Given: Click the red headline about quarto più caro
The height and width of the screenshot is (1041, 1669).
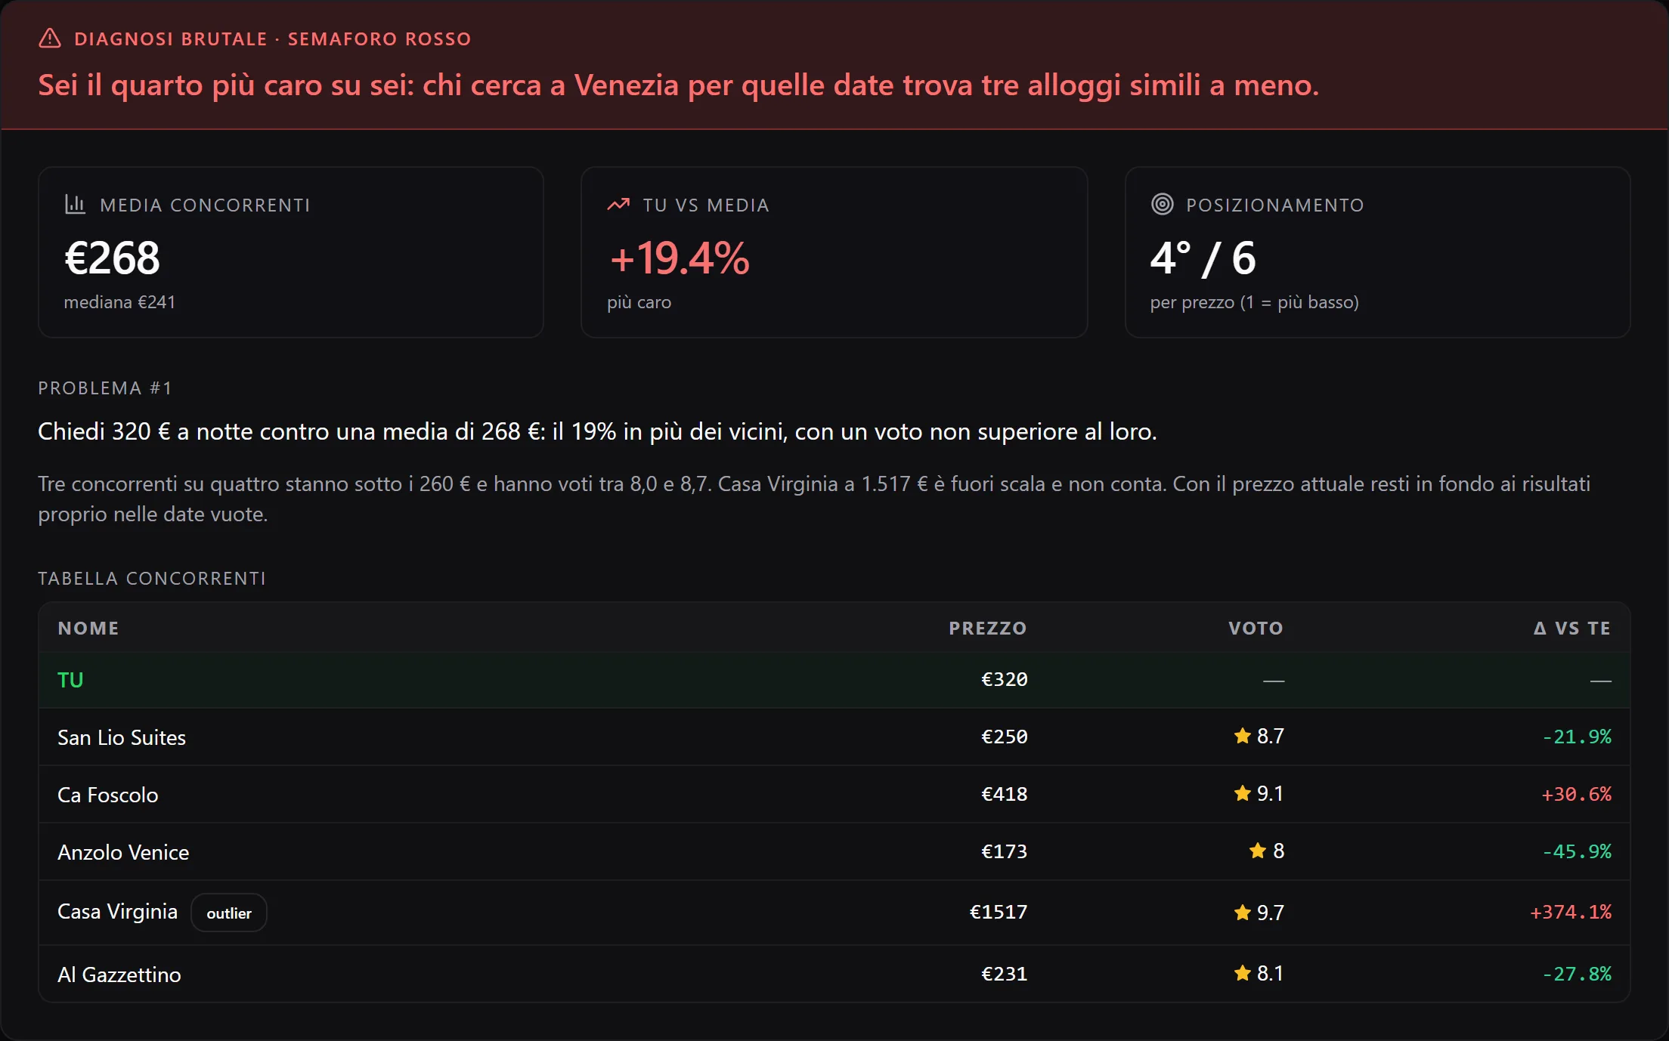Looking at the screenshot, I should [679, 85].
